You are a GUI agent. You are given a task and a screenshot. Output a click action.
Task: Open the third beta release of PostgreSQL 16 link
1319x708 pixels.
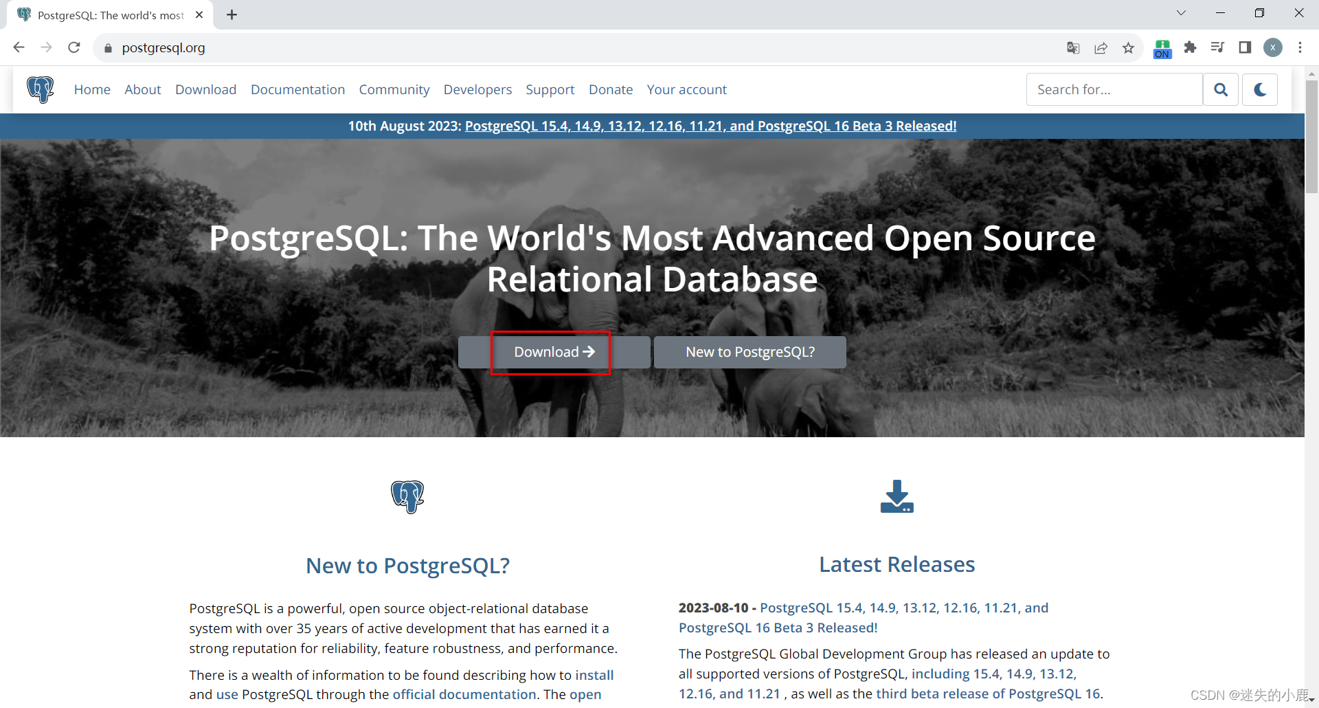click(988, 694)
